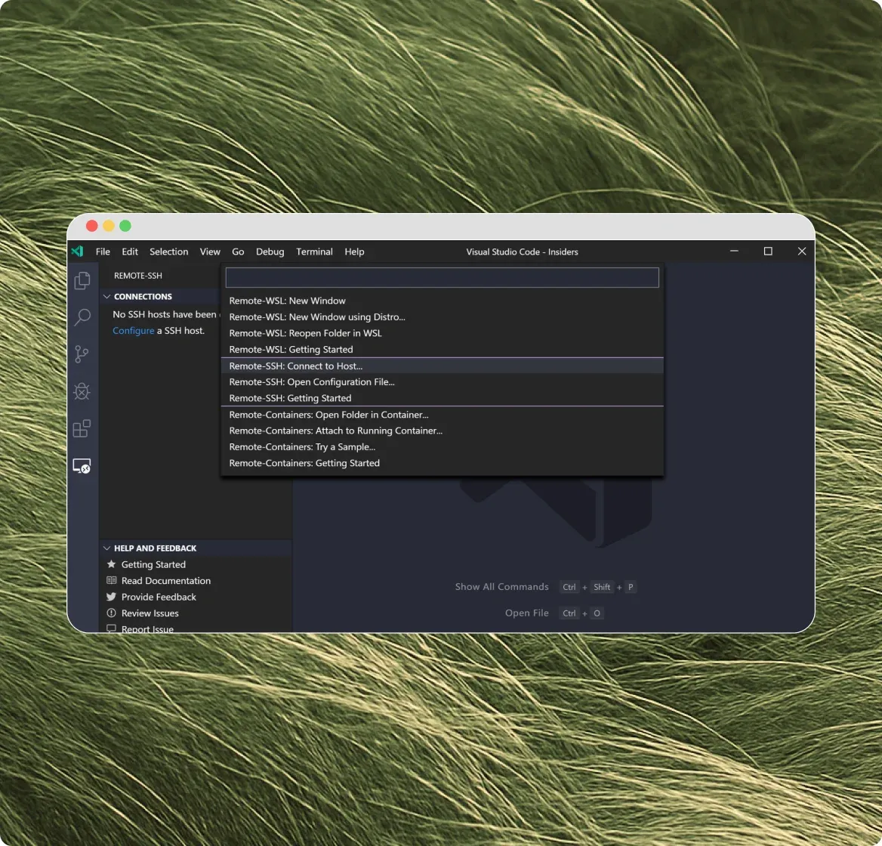
Task: Click the Open File hint text
Action: coord(526,613)
